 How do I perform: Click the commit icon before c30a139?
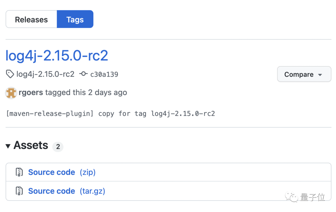83,74
